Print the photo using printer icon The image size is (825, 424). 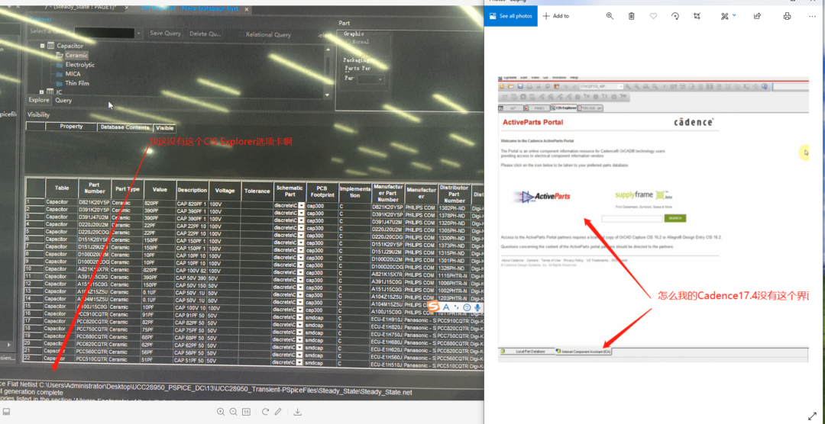pos(788,16)
